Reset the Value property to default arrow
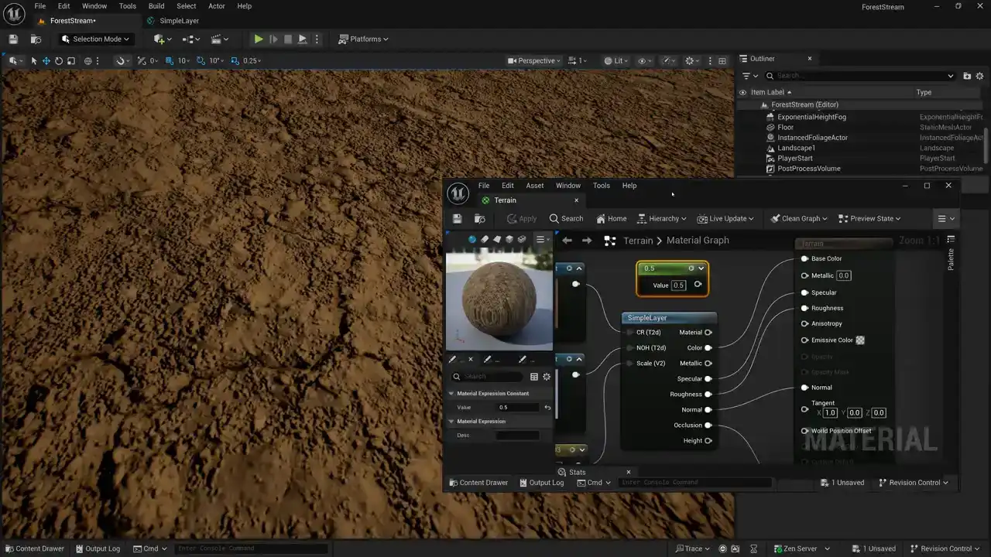The width and height of the screenshot is (991, 557). point(547,408)
